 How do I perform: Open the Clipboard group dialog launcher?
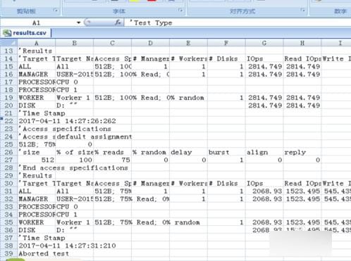coord(56,10)
